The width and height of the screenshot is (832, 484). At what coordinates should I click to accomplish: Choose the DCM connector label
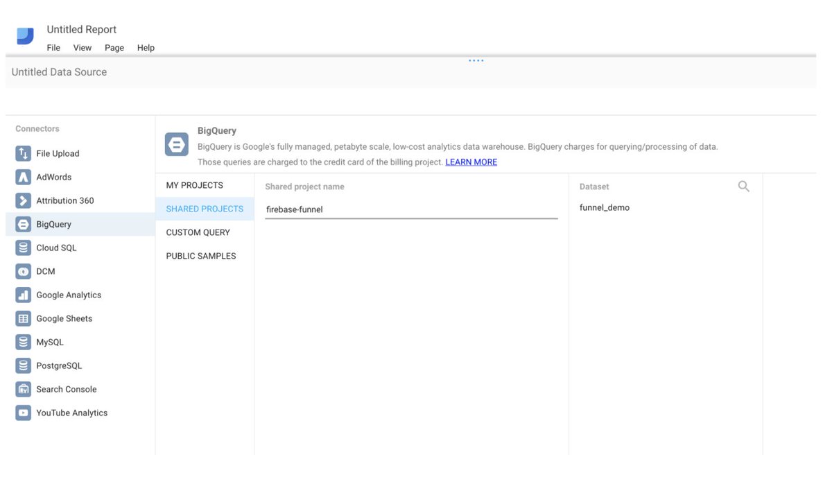click(46, 271)
